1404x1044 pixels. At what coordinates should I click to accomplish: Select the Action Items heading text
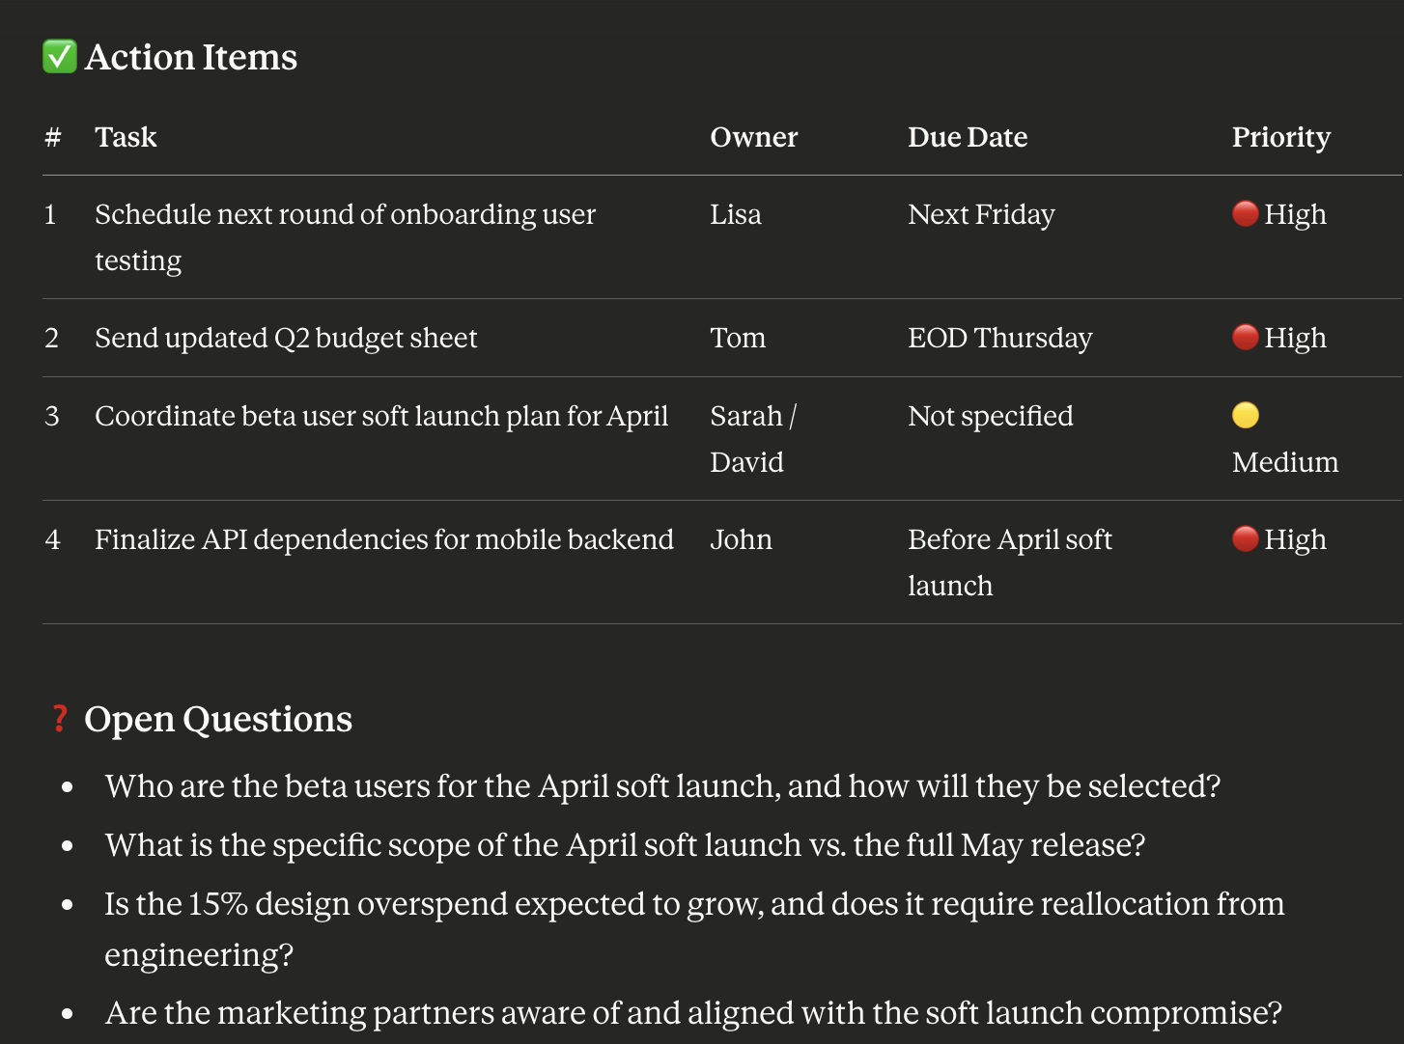pyautogui.click(x=191, y=57)
